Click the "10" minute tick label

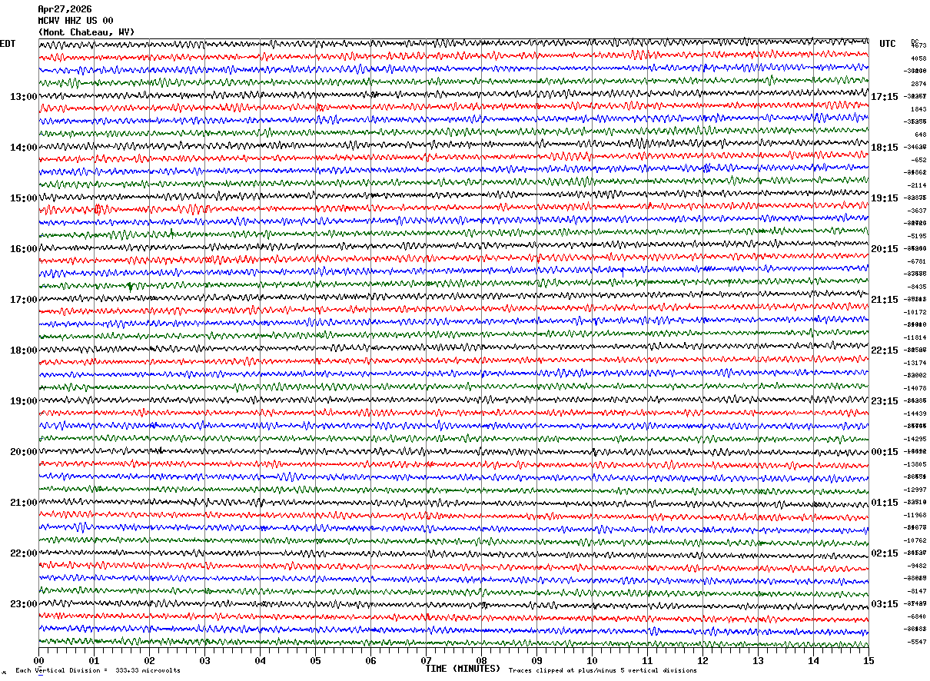[592, 660]
